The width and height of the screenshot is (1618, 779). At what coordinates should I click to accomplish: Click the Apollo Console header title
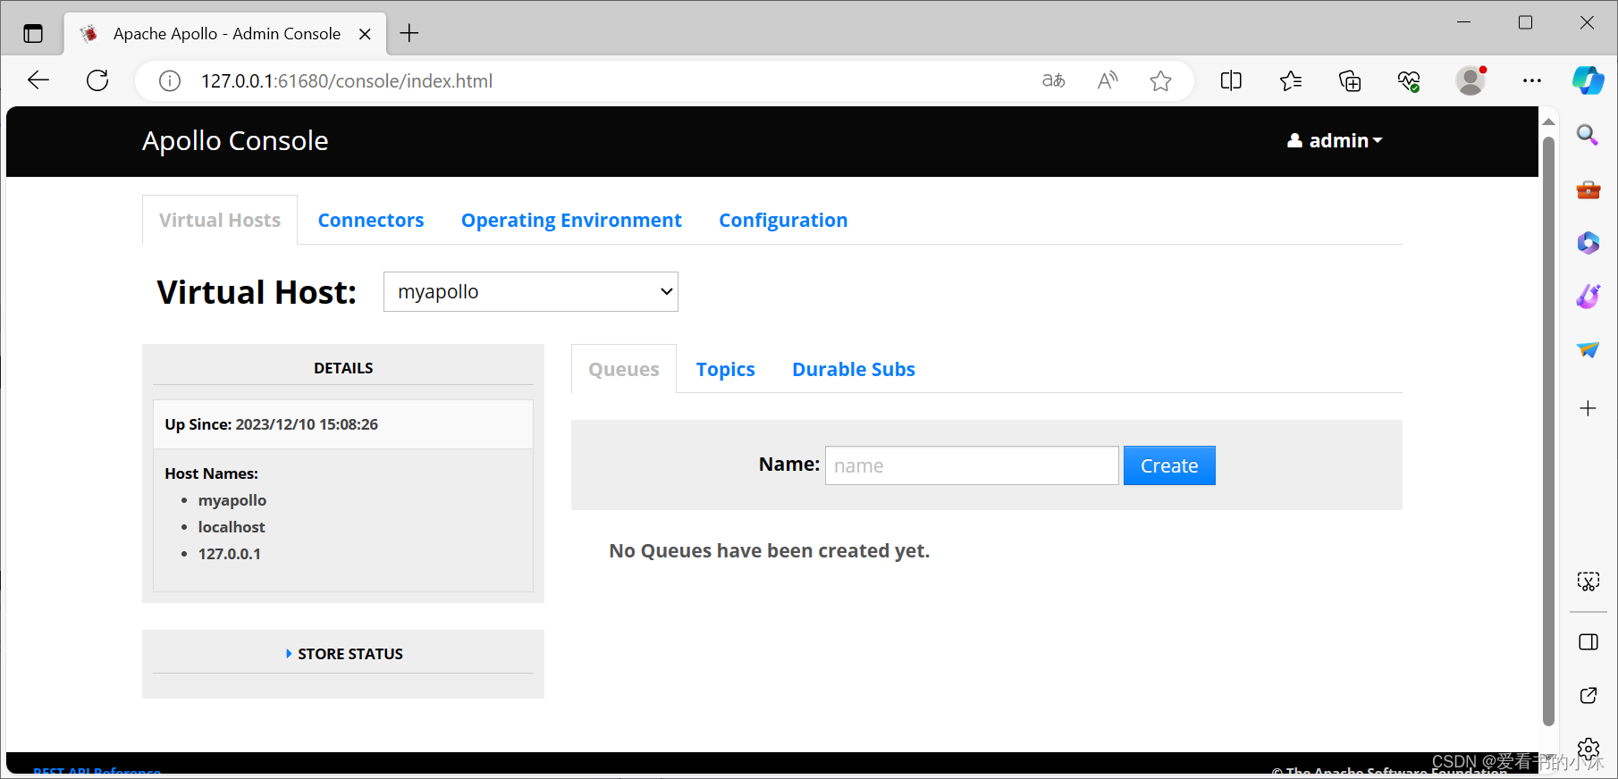[x=235, y=140]
